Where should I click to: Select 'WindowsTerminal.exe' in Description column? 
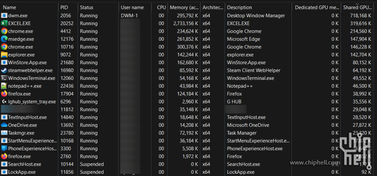[251, 78]
